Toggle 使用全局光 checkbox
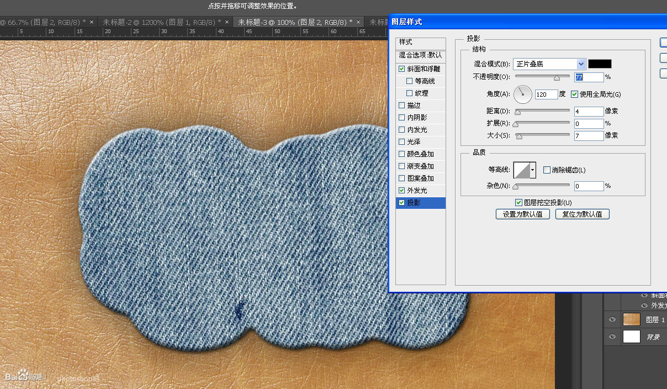 click(x=574, y=94)
